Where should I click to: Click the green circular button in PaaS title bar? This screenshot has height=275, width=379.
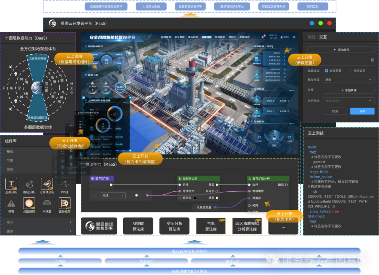pyautogui.click(x=320, y=23)
